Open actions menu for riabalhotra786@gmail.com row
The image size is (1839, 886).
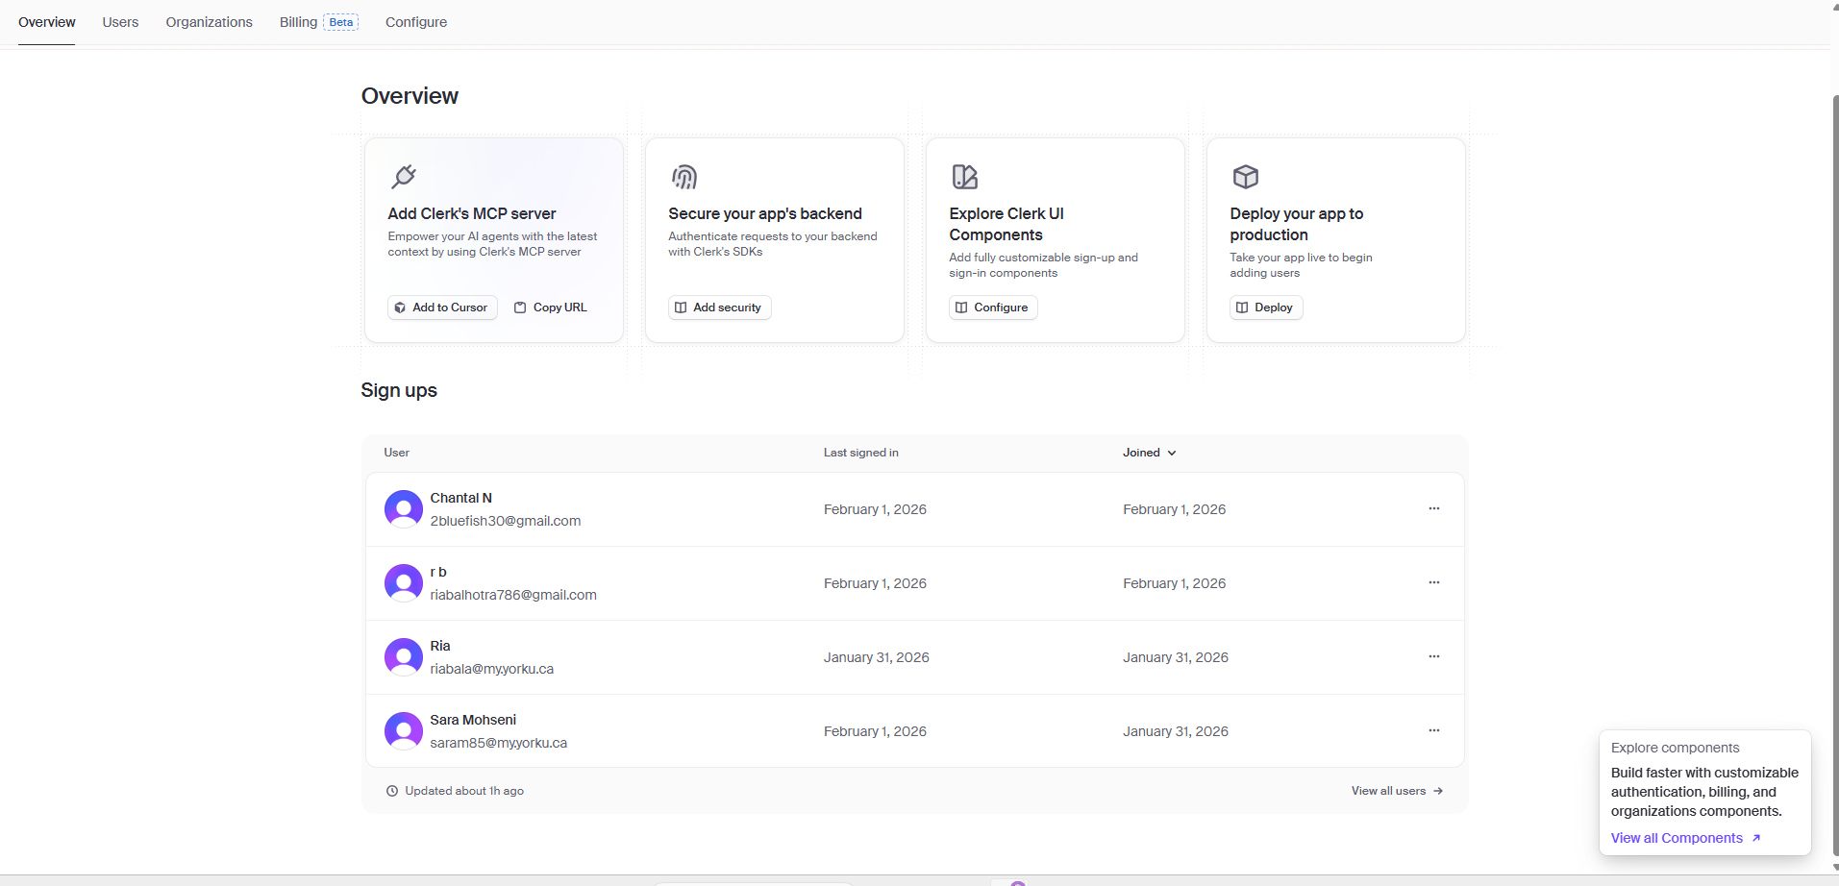click(1434, 582)
